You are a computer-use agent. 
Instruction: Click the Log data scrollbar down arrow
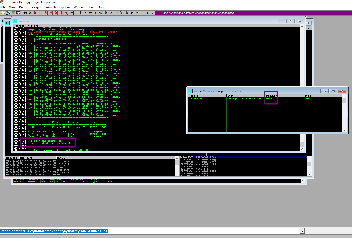coord(302,149)
